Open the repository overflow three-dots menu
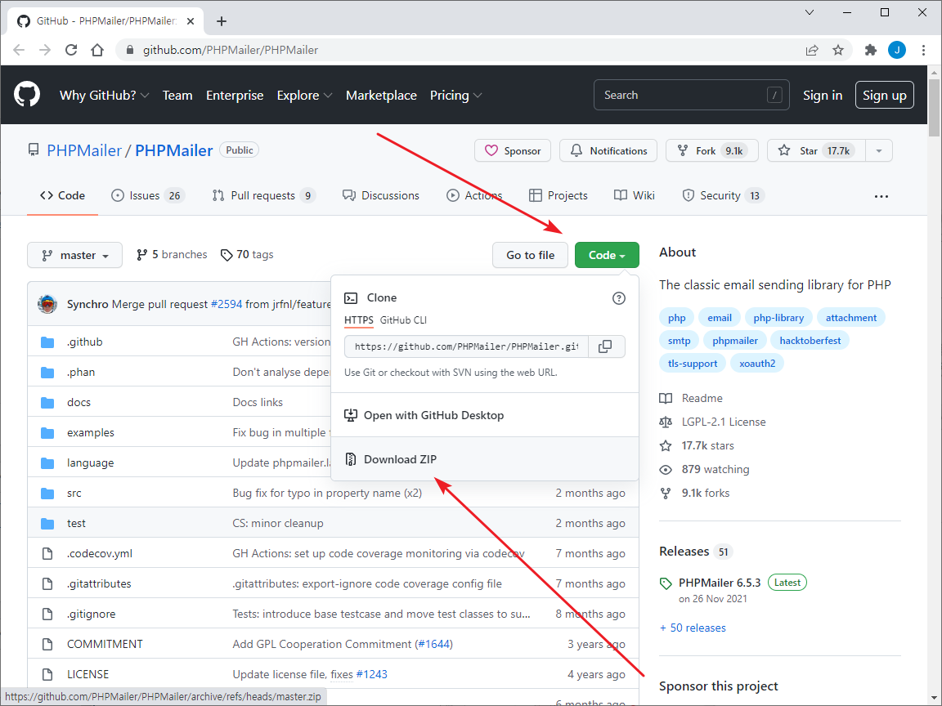 (881, 196)
